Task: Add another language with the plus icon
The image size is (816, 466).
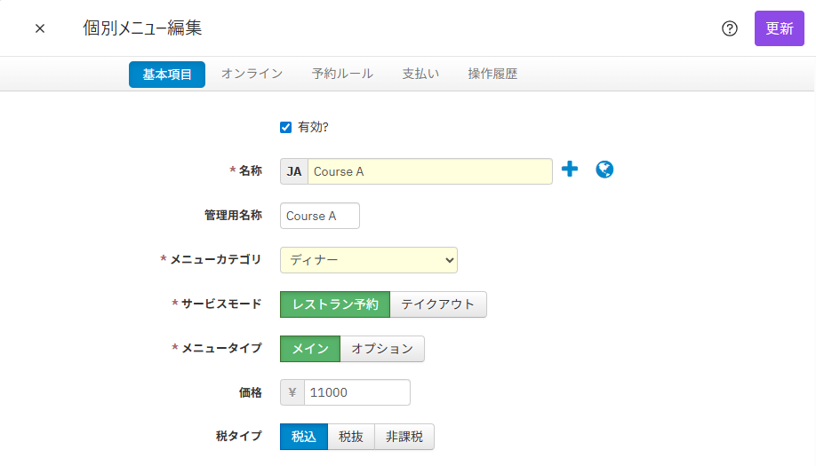Action: tap(570, 169)
